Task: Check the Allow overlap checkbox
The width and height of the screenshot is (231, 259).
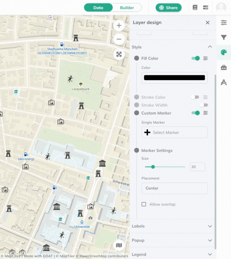Action: pyautogui.click(x=144, y=204)
